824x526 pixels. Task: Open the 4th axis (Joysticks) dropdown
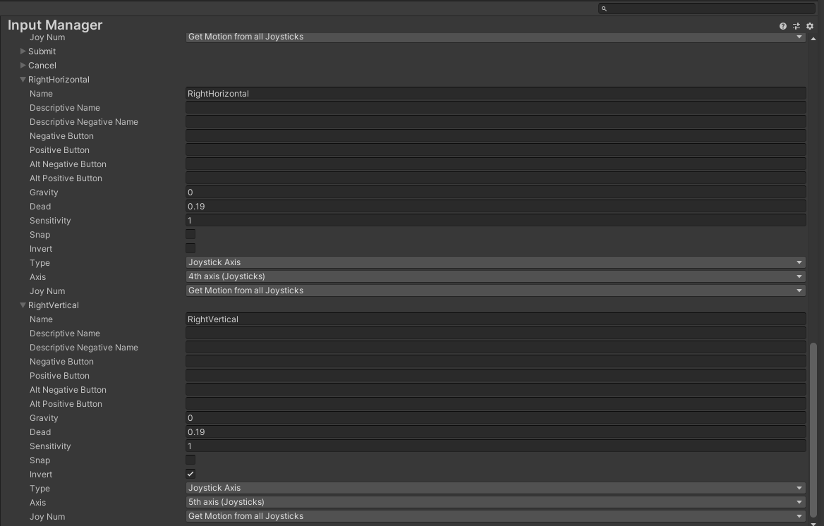pyautogui.click(x=495, y=276)
